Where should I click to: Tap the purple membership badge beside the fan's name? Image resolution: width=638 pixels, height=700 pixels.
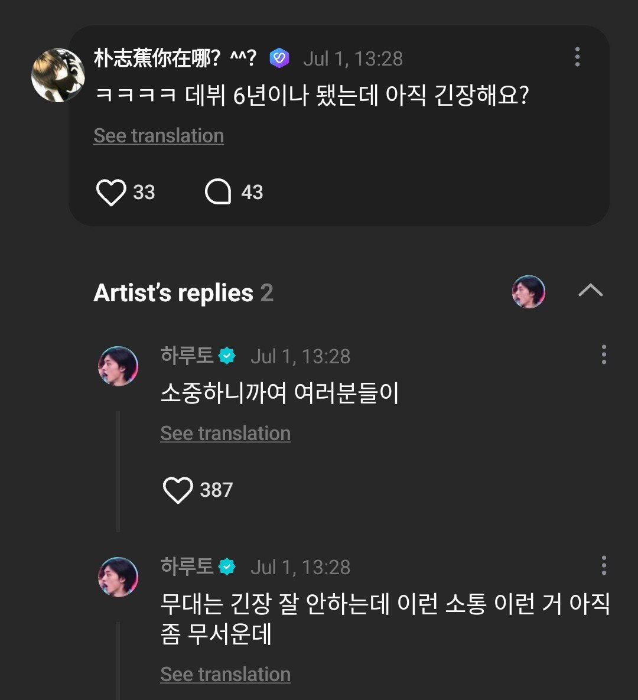[x=279, y=58]
